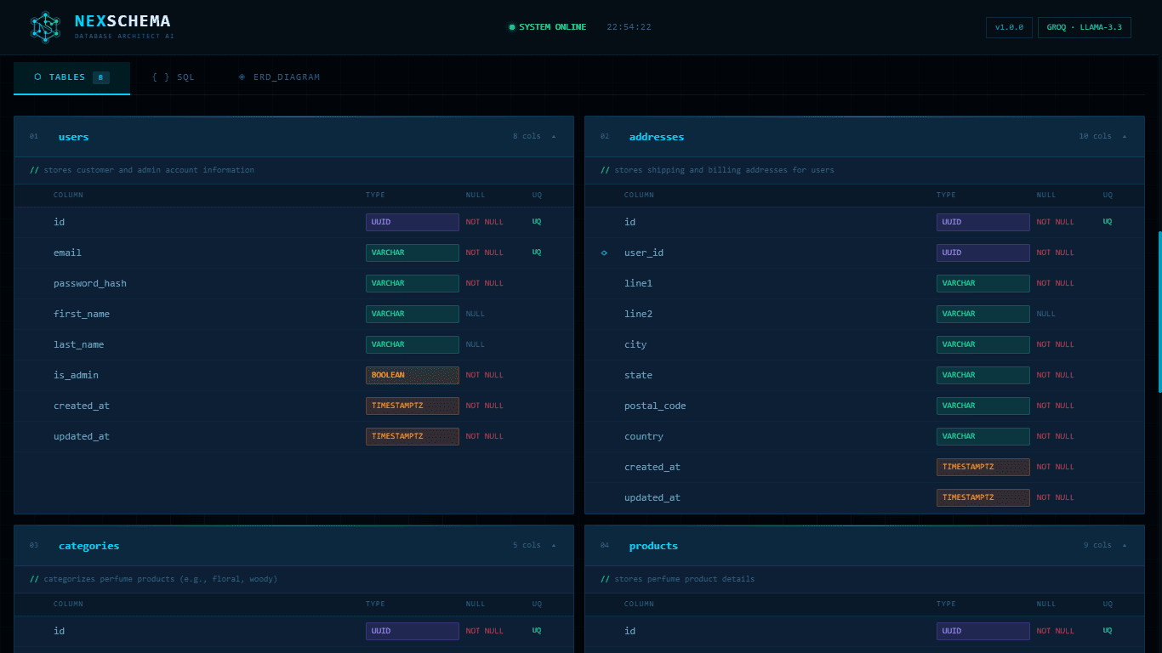Click the page vertical scrollbar thumb
Viewport: 1162px width, 653px height.
coord(1159,312)
